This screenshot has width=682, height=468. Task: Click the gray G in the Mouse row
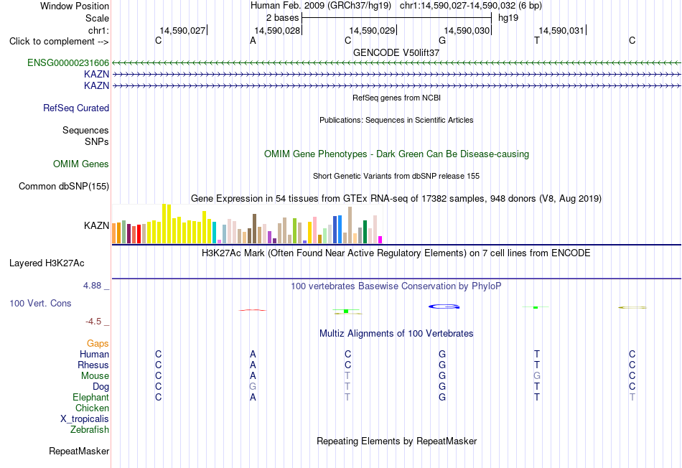coord(537,375)
